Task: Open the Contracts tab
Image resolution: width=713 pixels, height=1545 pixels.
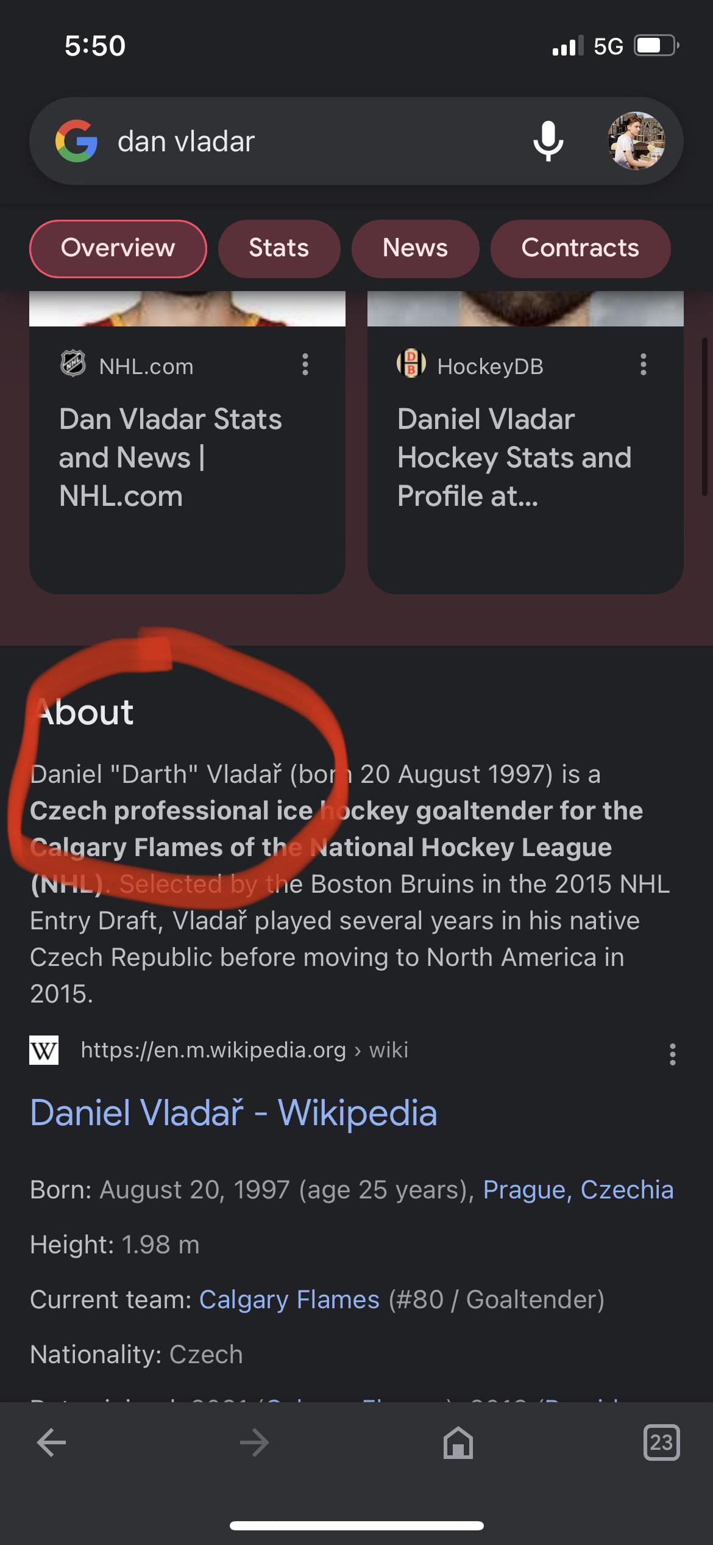Action: pyautogui.click(x=580, y=248)
